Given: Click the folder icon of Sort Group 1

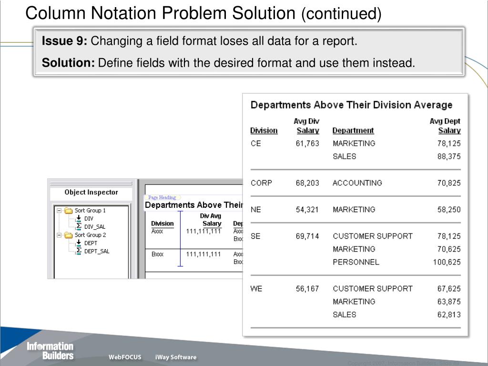Looking at the screenshot, I should pyautogui.click(x=69, y=211).
